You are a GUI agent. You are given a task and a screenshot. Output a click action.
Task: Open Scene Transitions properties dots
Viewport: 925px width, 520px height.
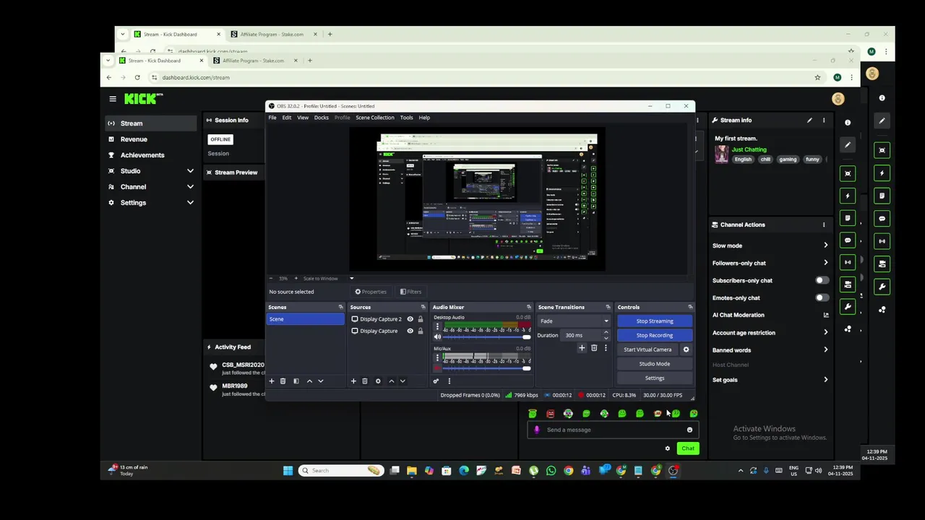[606, 348]
